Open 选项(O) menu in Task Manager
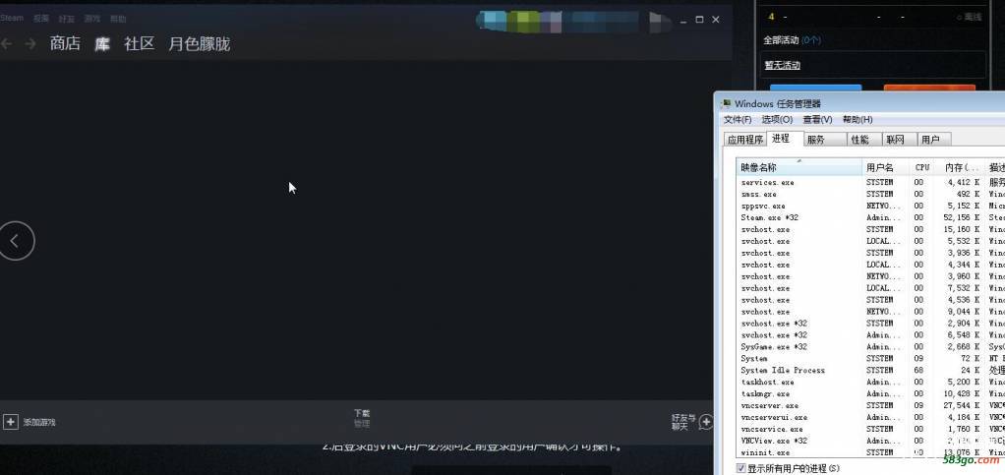 [x=778, y=120]
